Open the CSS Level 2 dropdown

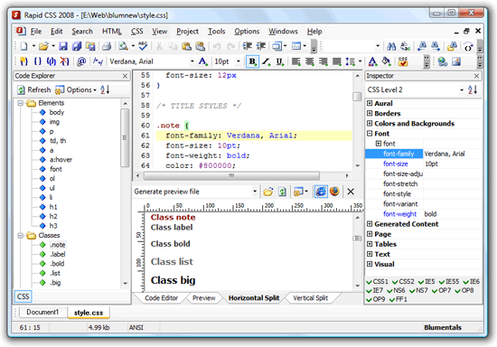[462, 90]
